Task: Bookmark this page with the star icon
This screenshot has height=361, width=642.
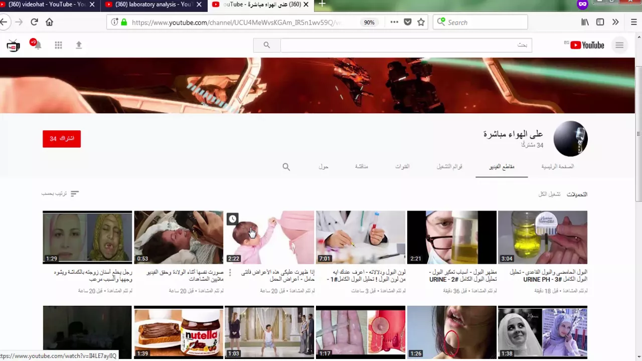Action: point(421,22)
